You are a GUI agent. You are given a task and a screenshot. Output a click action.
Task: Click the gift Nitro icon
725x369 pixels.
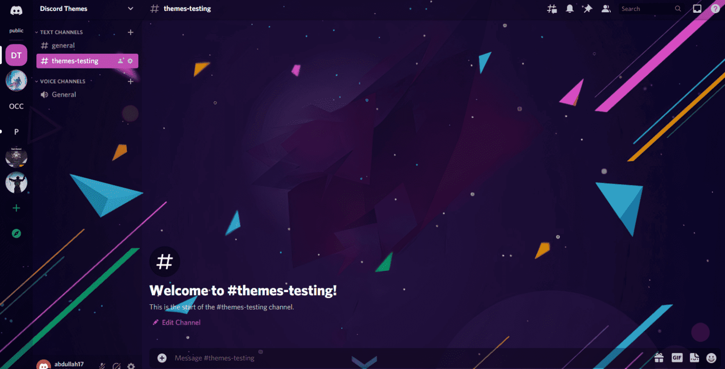pos(659,358)
